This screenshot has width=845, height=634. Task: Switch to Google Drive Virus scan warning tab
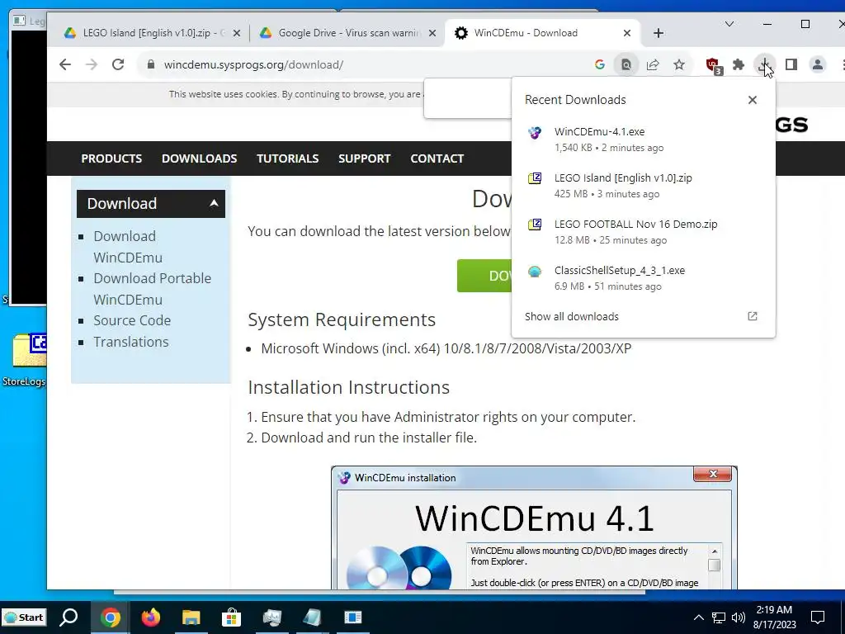[x=347, y=33]
